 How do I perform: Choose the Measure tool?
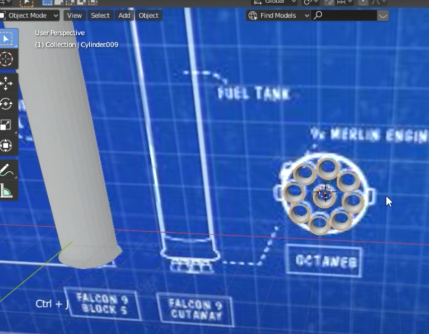coord(6,190)
